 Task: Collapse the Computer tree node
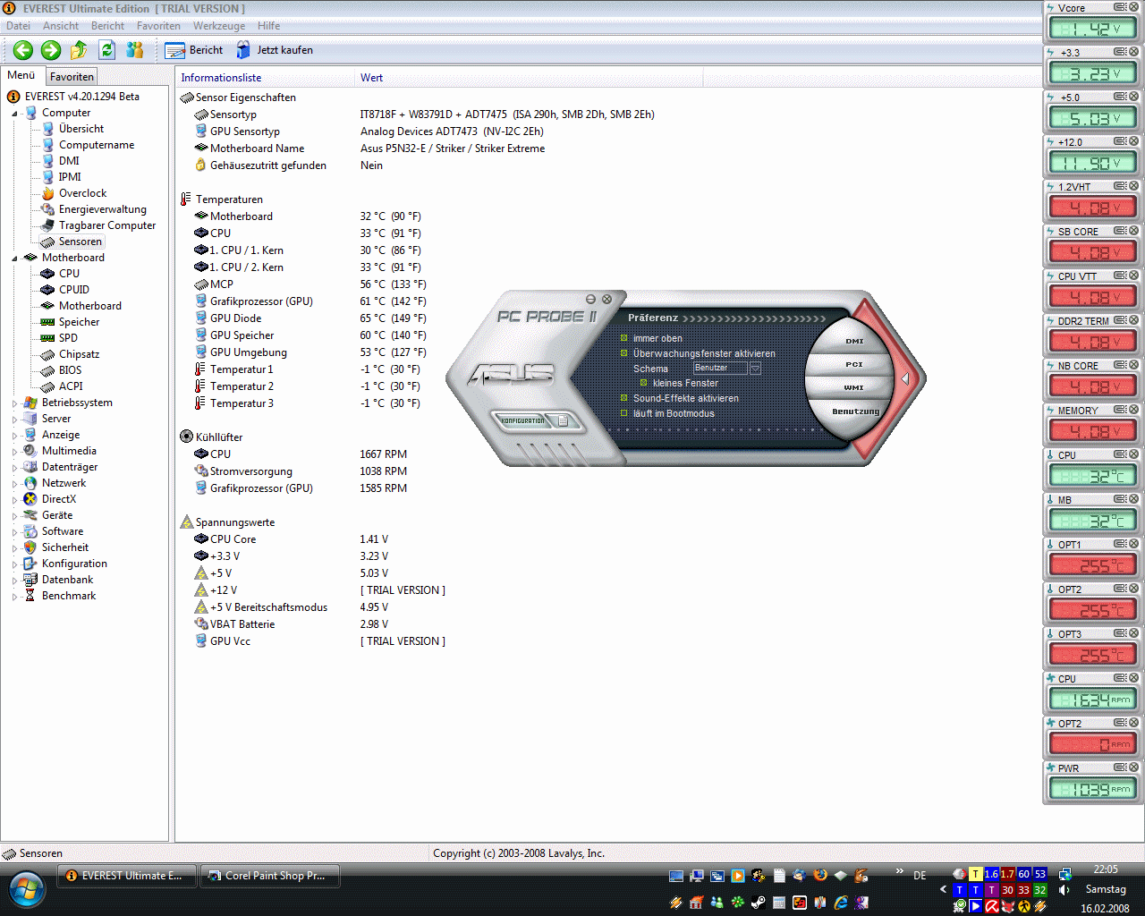[14, 114]
